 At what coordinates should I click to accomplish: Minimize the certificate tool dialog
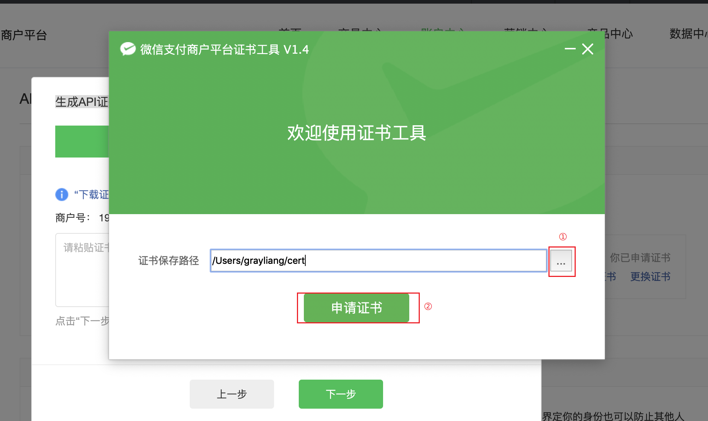click(x=570, y=49)
